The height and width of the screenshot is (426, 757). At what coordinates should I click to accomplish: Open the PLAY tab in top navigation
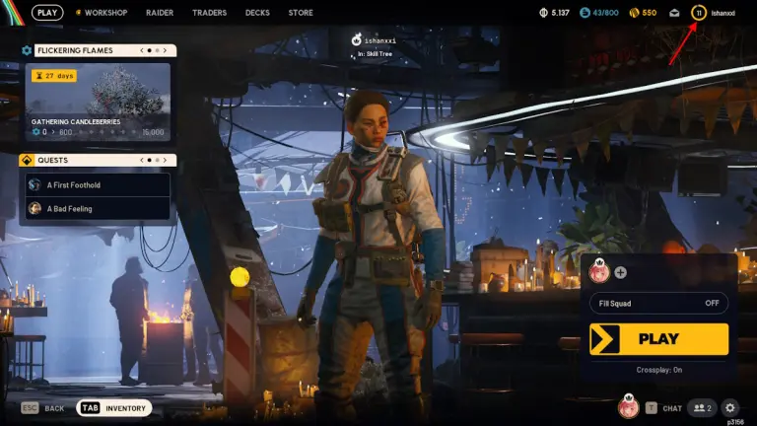pyautogui.click(x=47, y=13)
